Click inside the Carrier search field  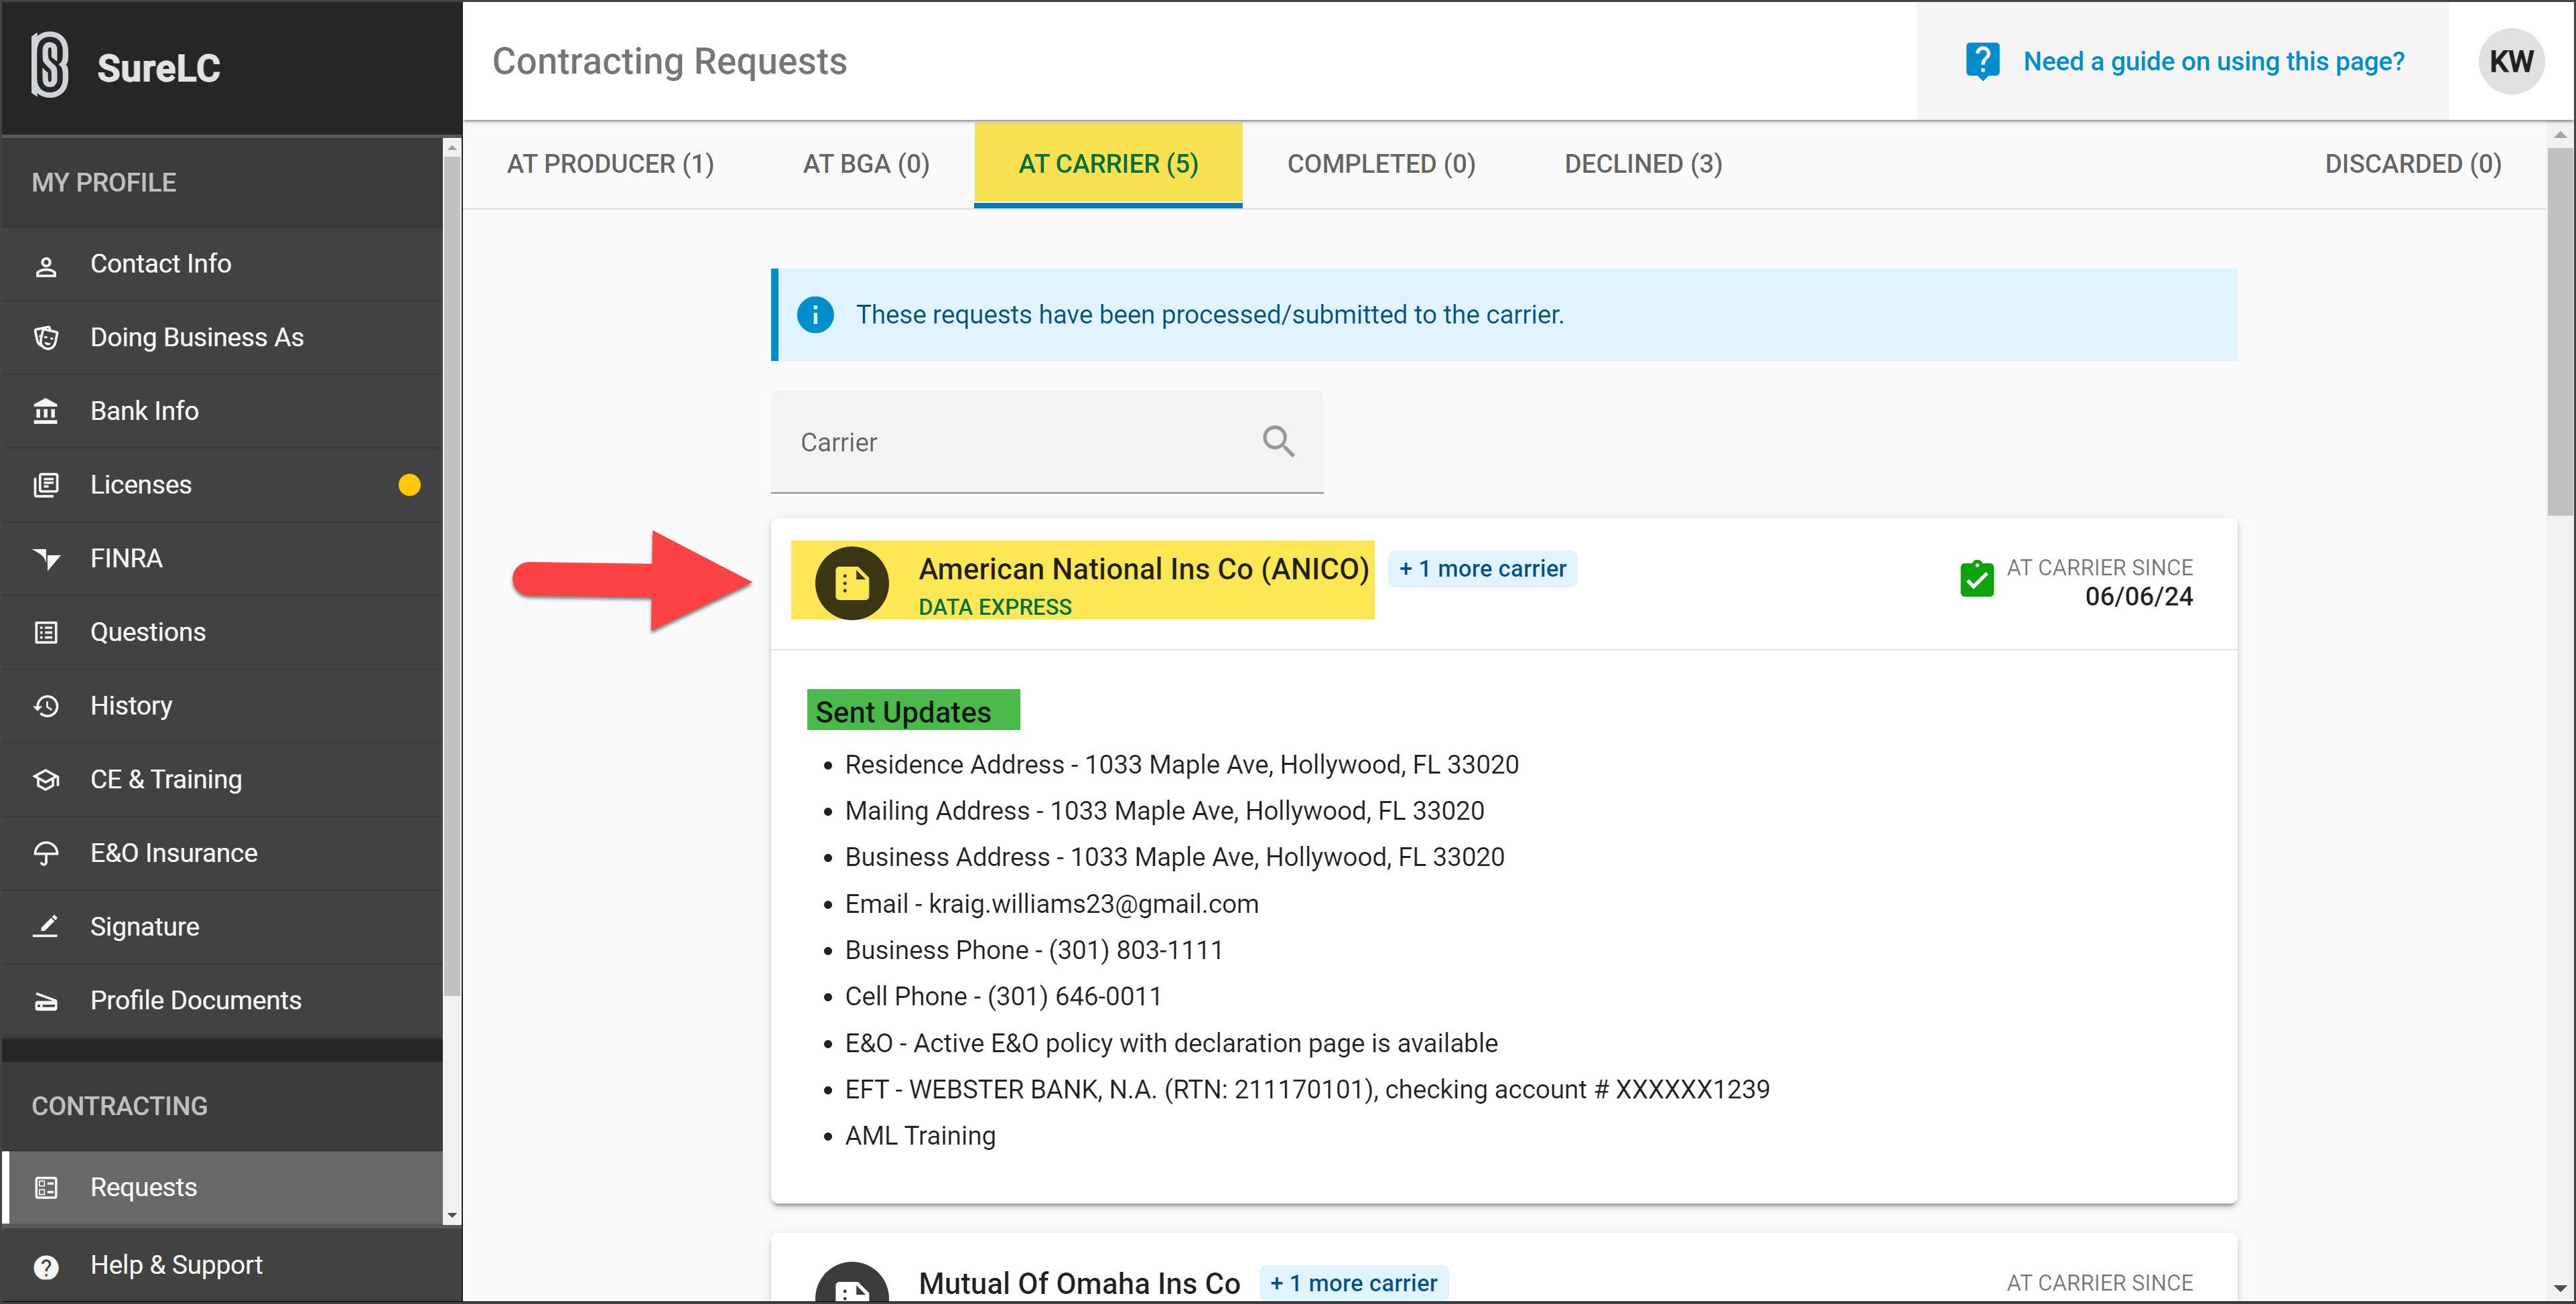pyautogui.click(x=1000, y=442)
